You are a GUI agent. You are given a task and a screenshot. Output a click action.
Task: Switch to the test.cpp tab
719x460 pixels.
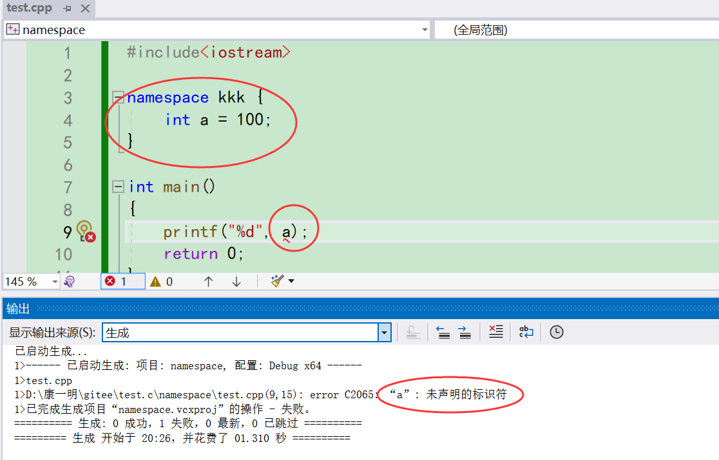coord(29,9)
